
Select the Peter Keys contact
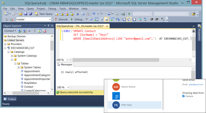(135, 105)
